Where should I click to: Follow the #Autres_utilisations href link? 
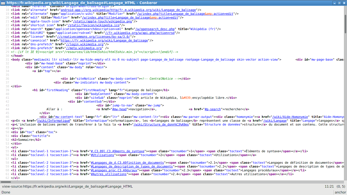coord(109,174)
